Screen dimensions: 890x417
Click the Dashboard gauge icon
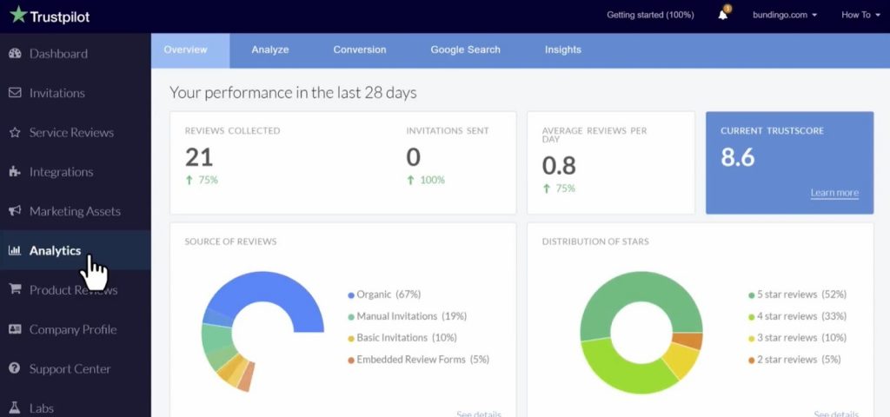[15, 53]
